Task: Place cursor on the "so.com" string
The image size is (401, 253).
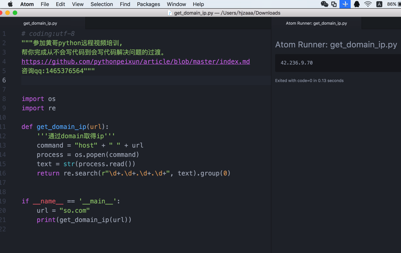Action: click(x=74, y=211)
